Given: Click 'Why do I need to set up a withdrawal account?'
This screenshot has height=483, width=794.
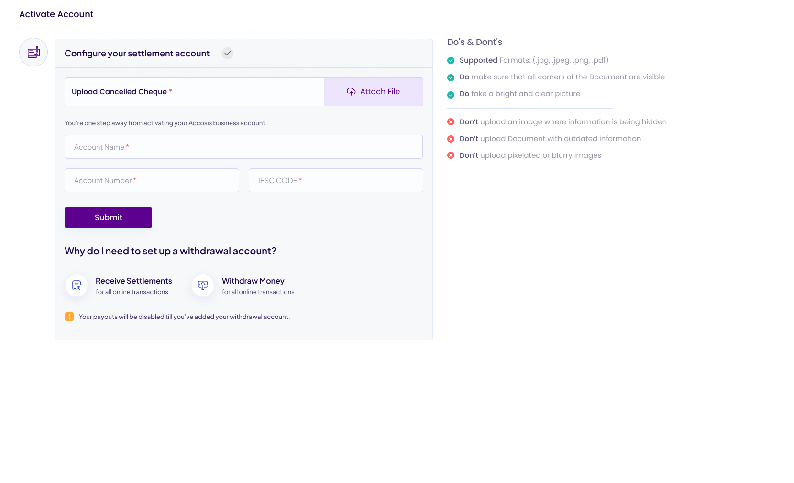Looking at the screenshot, I should pyautogui.click(x=170, y=251).
